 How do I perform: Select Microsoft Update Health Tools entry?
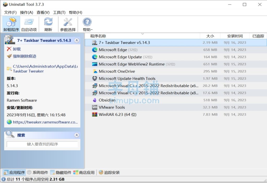127,78
